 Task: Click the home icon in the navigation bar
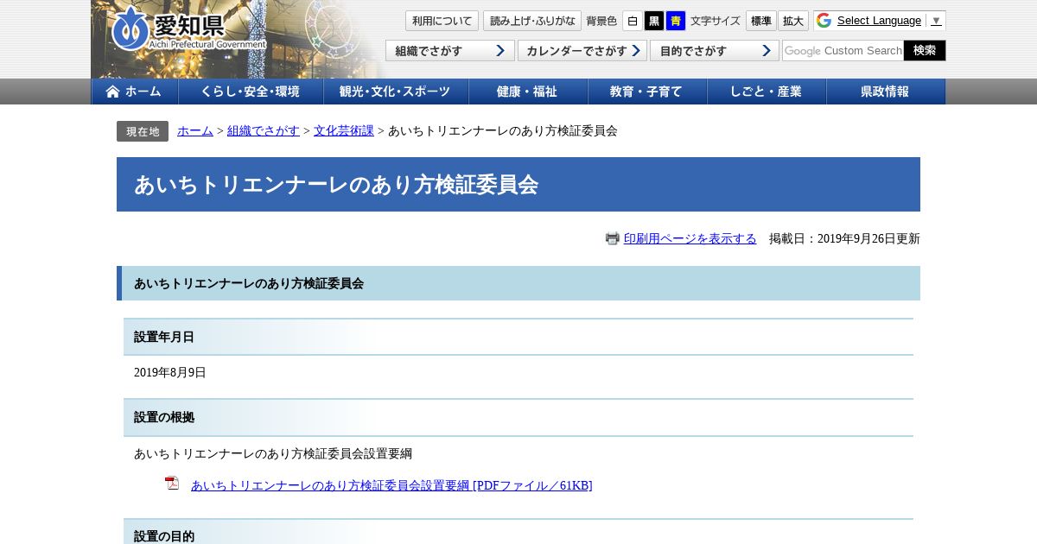113,92
